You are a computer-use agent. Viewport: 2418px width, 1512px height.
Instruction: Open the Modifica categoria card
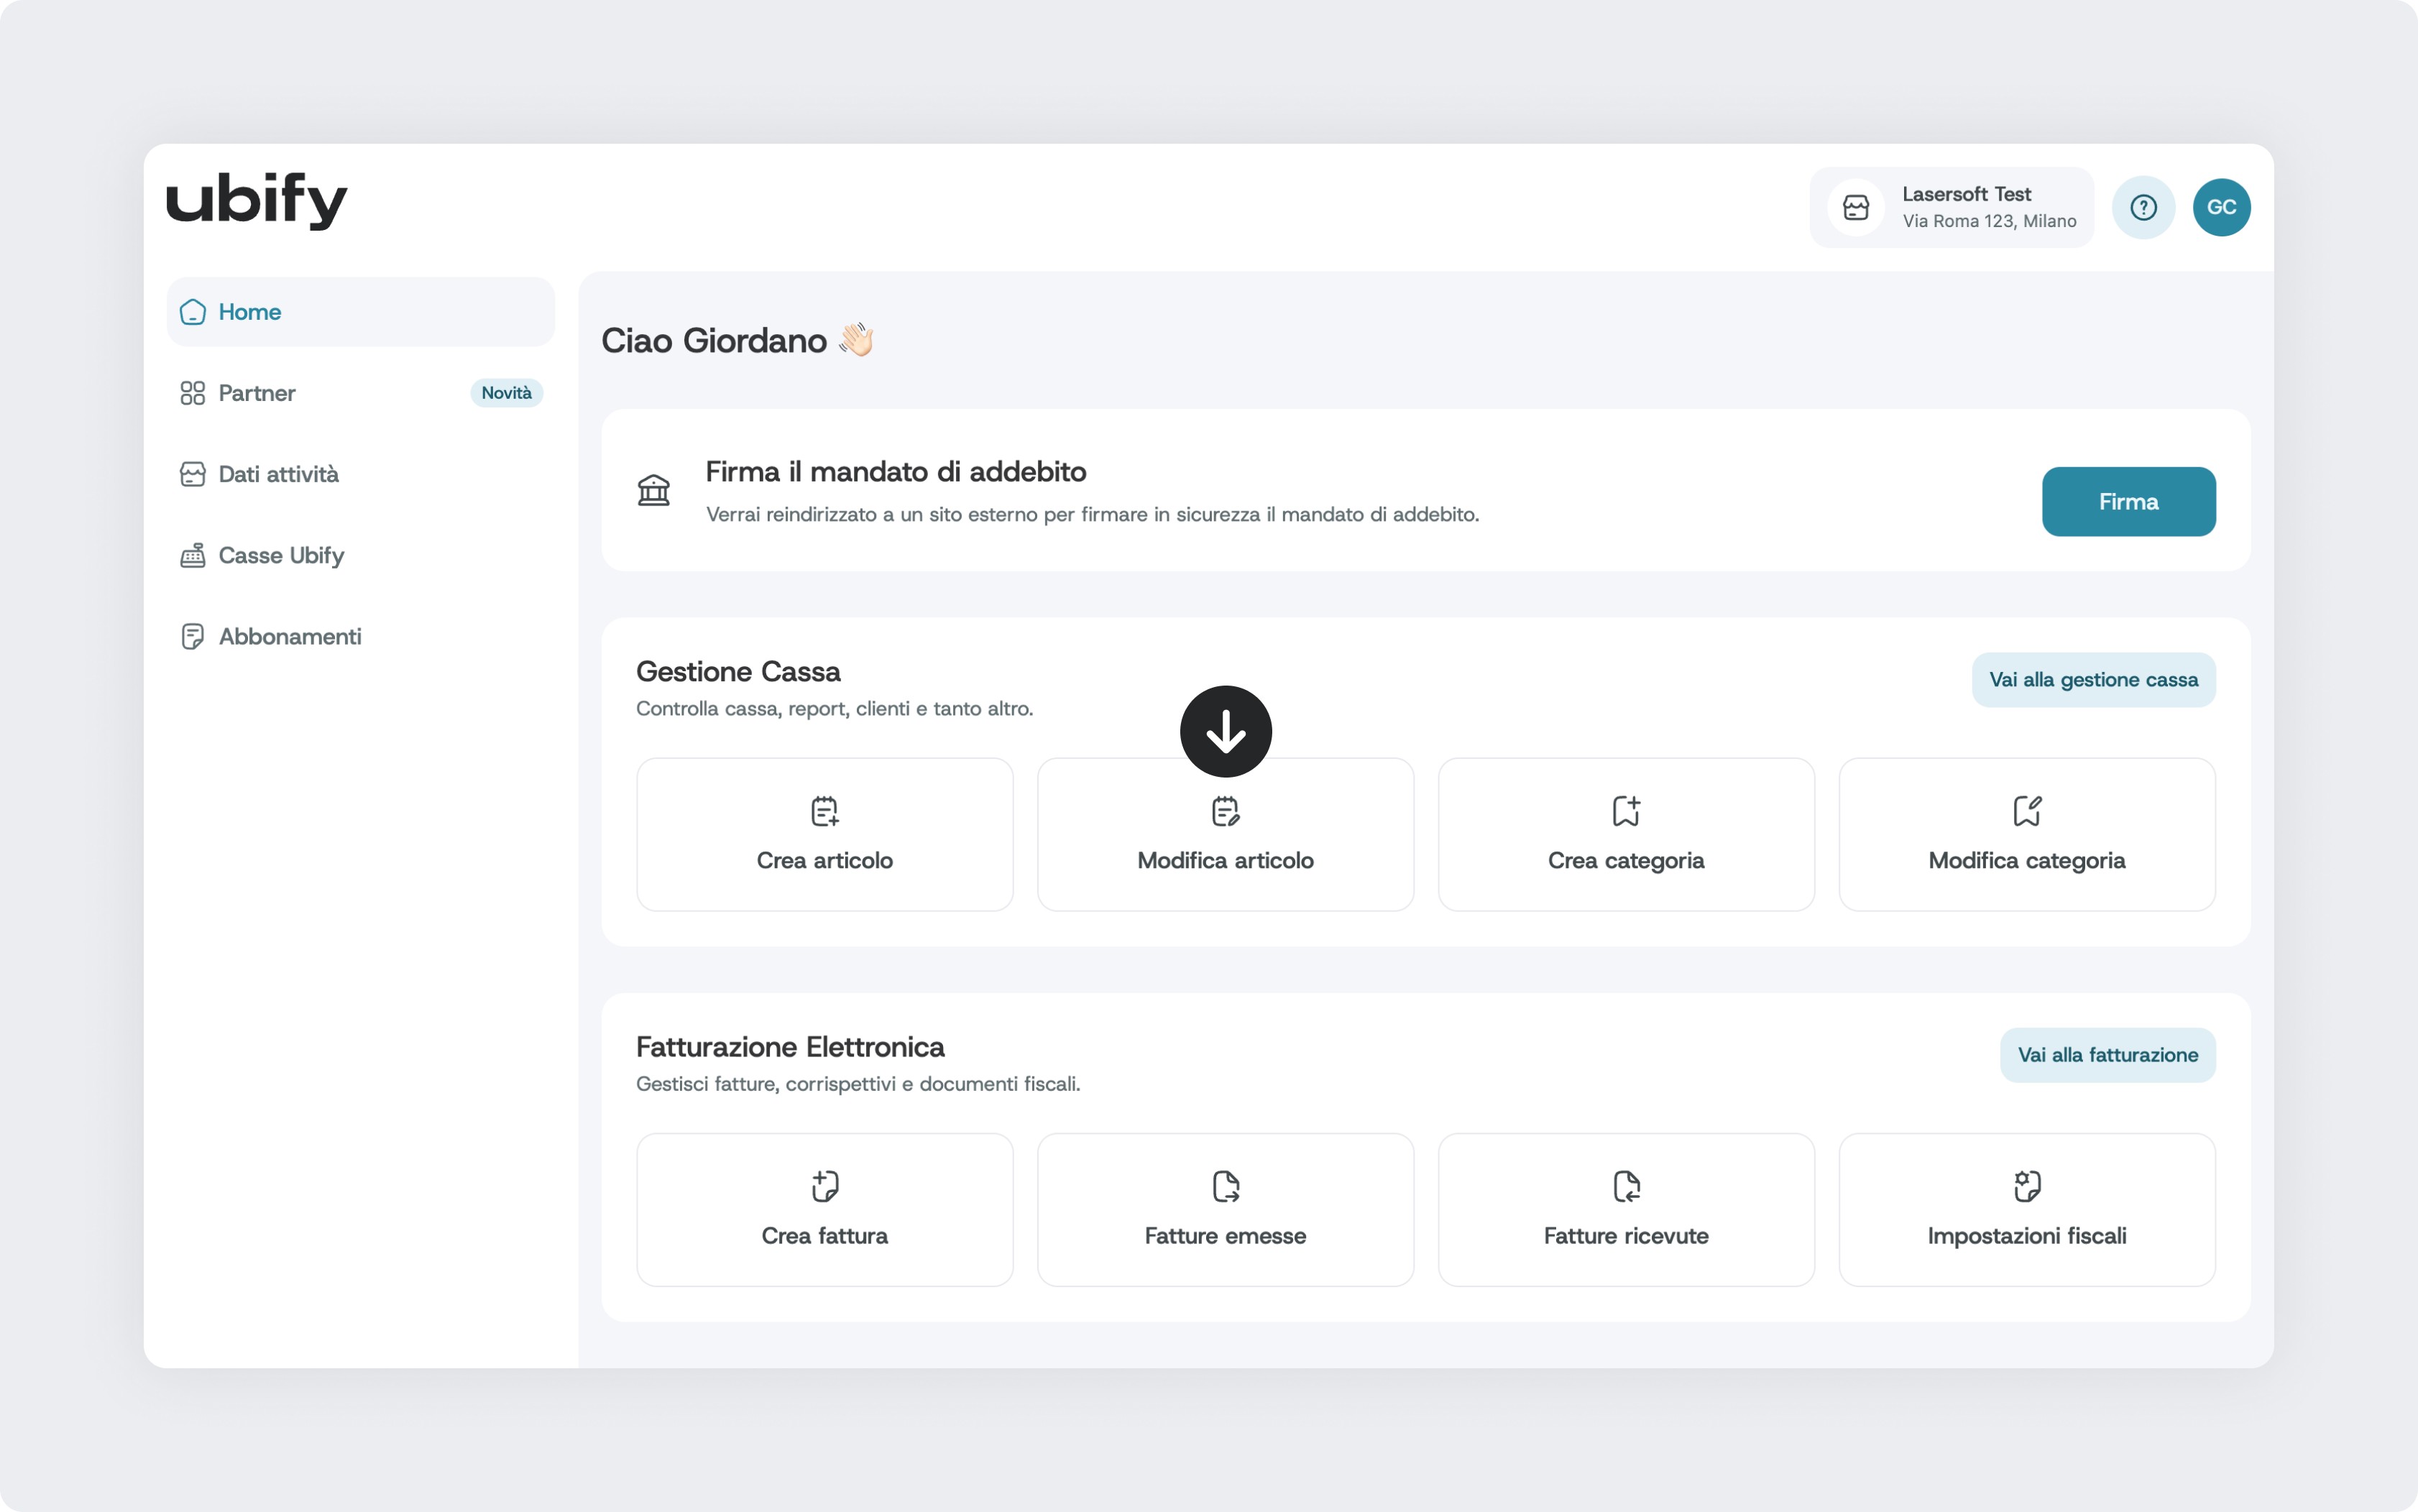click(x=2026, y=834)
